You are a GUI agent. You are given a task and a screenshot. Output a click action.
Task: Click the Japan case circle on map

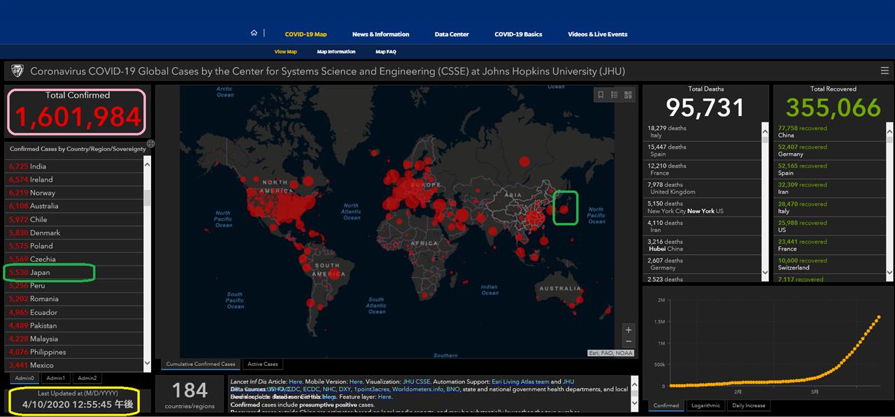click(x=564, y=209)
